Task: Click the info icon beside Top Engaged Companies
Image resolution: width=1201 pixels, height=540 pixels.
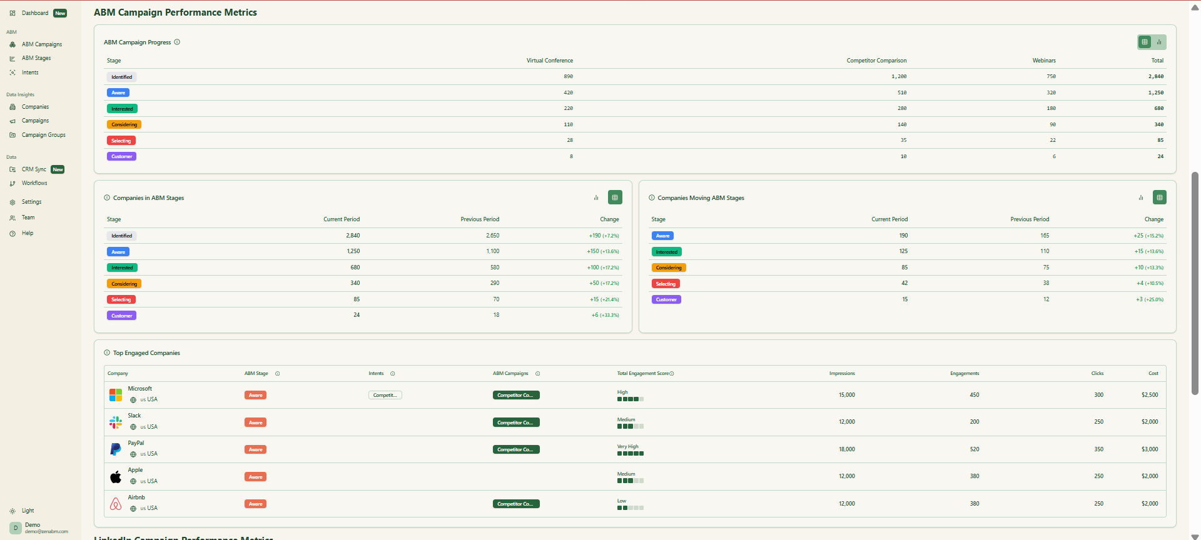Action: (107, 352)
